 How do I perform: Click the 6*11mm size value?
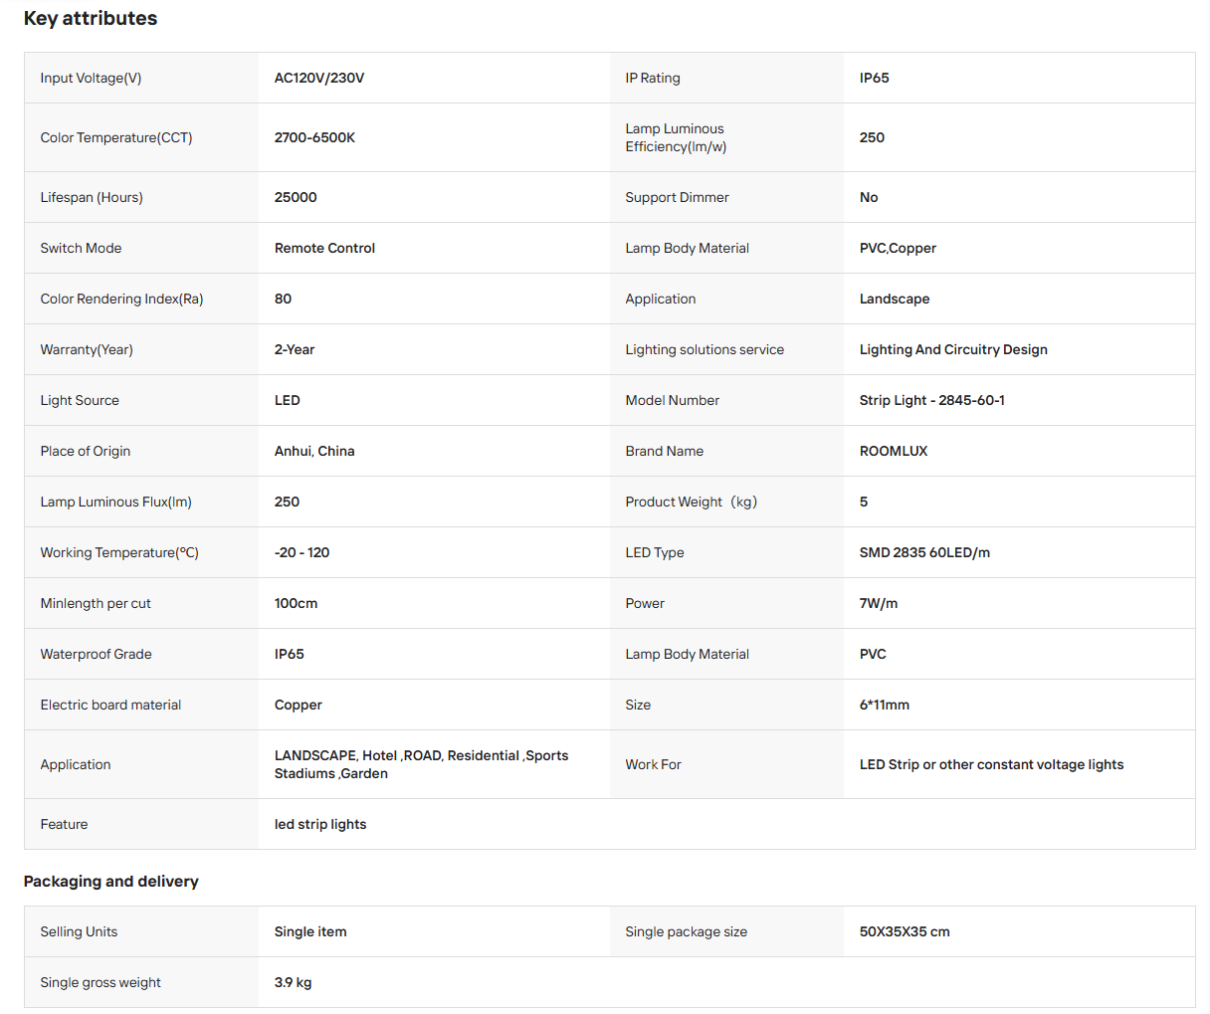[885, 705]
